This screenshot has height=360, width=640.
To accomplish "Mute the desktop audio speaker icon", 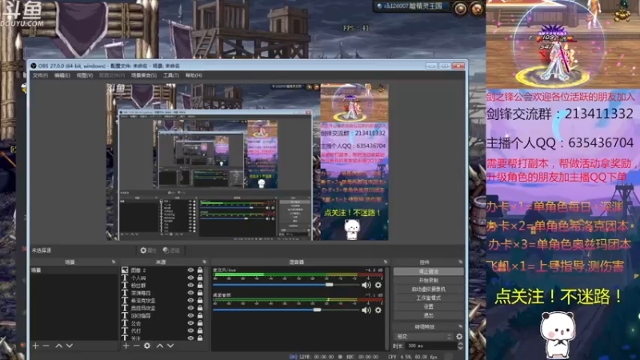I will pyautogui.click(x=366, y=310).
